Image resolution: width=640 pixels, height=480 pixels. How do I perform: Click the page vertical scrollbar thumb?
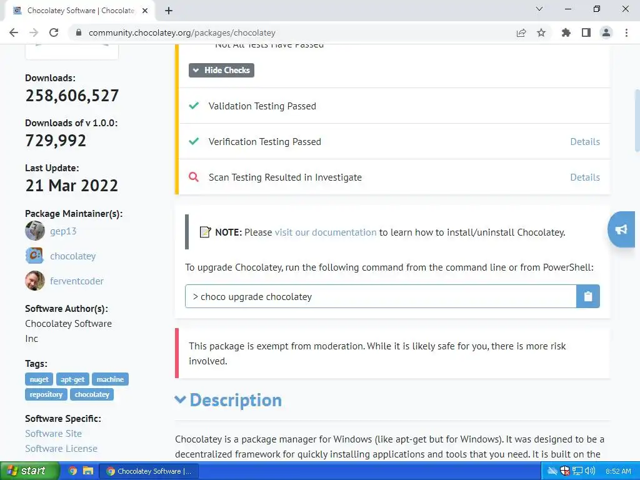point(637,121)
